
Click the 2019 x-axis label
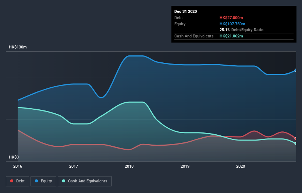tap(185, 166)
